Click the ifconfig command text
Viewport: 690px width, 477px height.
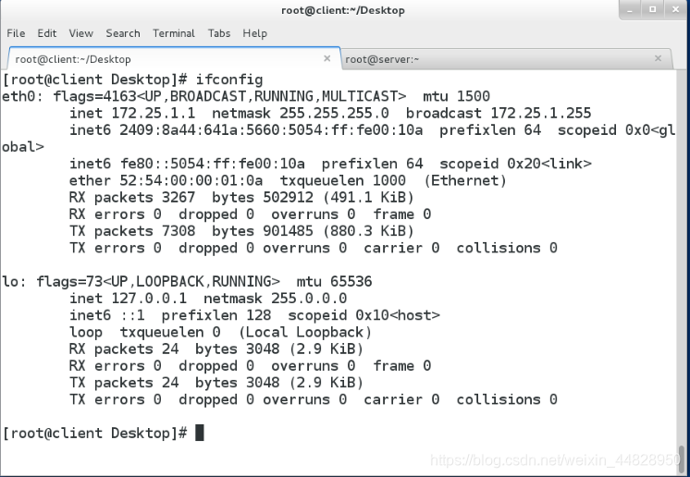(229, 79)
